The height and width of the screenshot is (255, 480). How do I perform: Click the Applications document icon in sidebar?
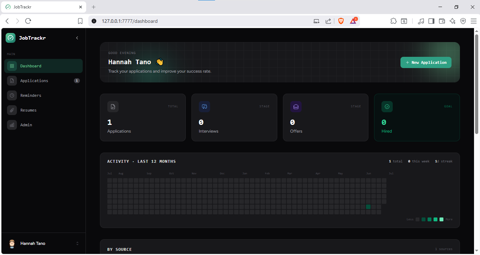[x=12, y=81]
